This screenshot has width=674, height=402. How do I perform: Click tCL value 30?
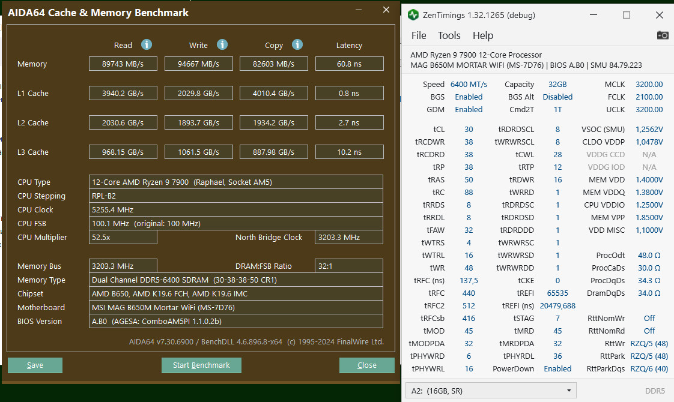click(469, 129)
